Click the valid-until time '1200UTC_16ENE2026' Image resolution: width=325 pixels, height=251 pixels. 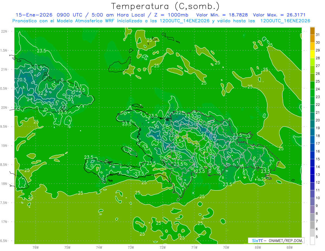285,21
